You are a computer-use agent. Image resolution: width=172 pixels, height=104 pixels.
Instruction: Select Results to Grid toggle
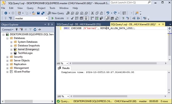click(x=112, y=18)
